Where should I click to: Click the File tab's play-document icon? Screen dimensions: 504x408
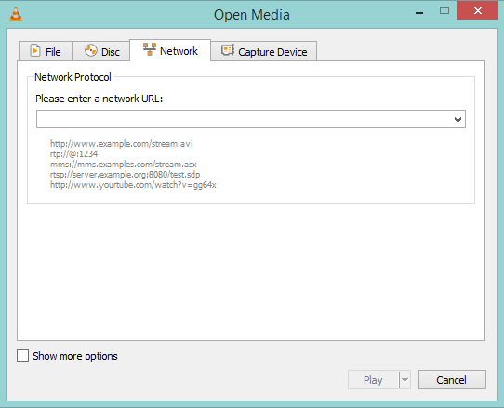35,51
